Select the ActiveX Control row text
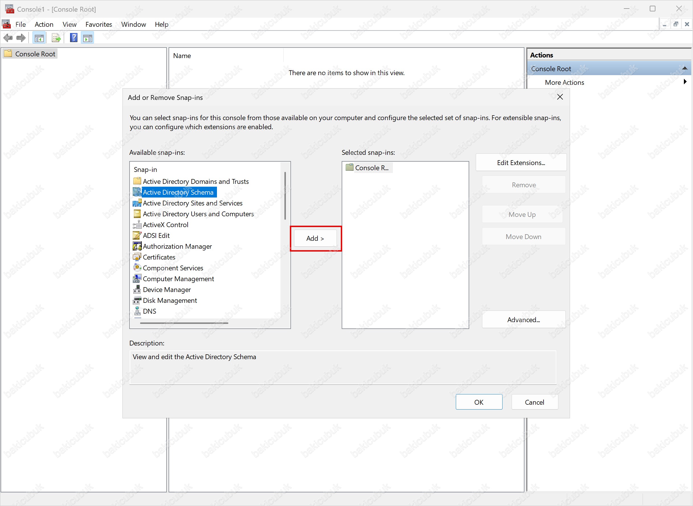This screenshot has width=693, height=506. (165, 225)
